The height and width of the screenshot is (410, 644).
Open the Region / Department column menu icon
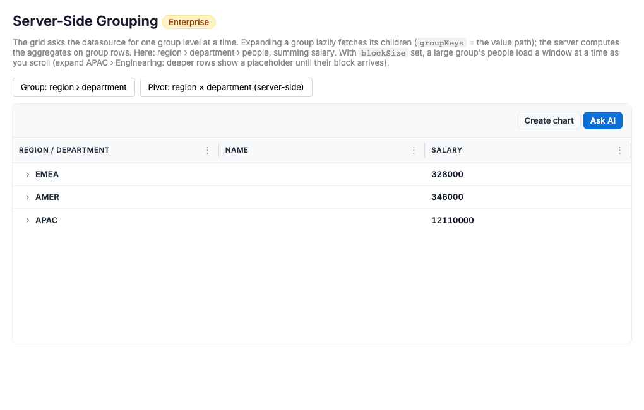[x=208, y=150]
